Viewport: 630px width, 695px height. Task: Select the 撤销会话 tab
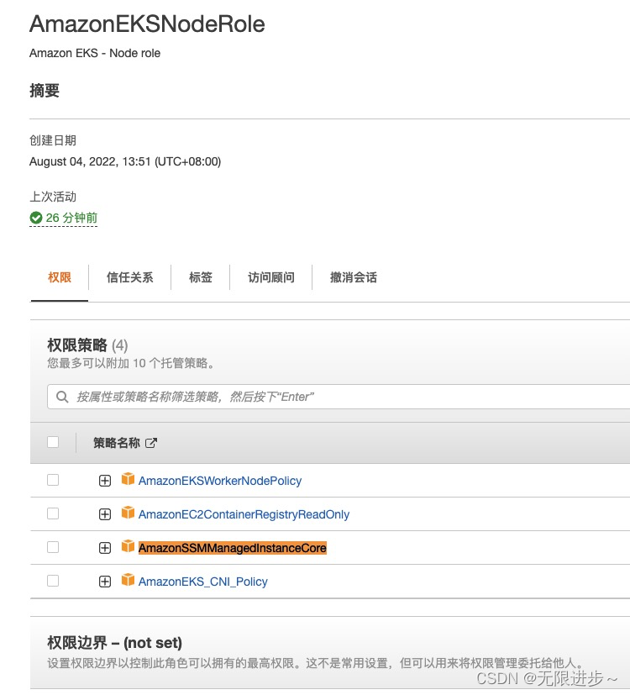pos(353,277)
